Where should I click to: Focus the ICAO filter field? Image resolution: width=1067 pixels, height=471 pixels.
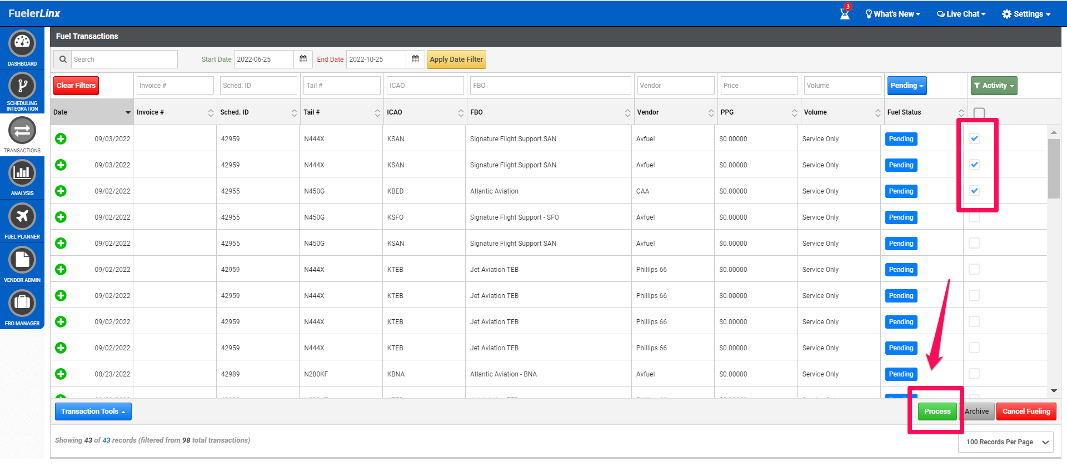[425, 86]
